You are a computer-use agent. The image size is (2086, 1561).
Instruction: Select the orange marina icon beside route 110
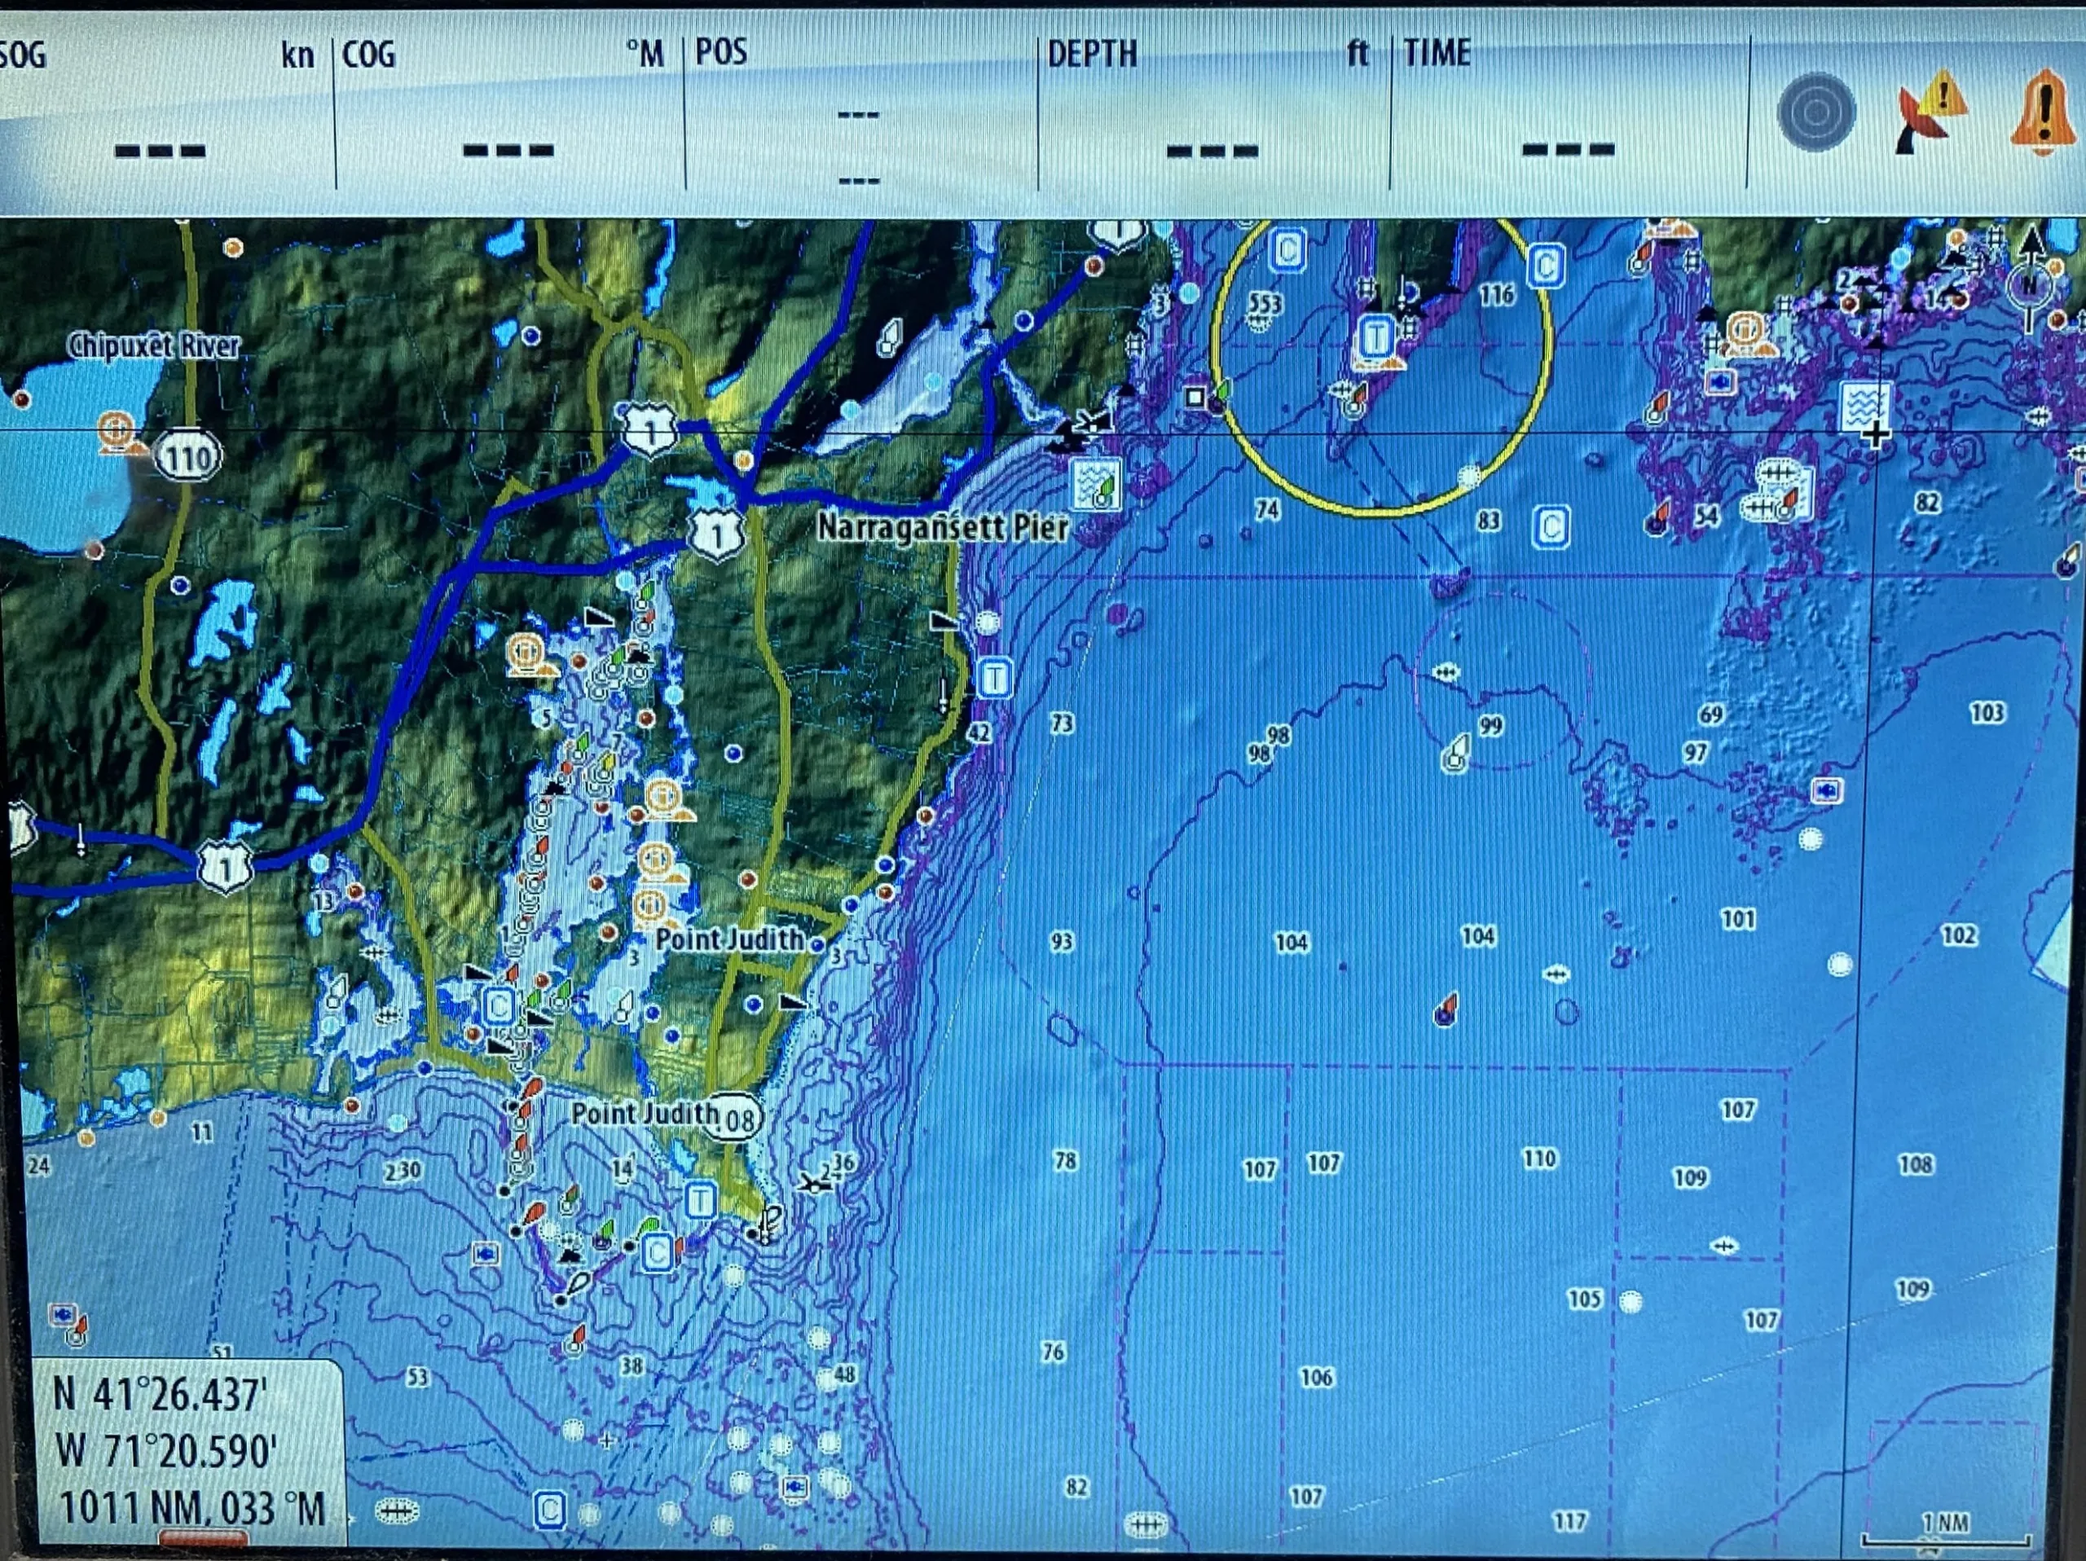(x=118, y=434)
